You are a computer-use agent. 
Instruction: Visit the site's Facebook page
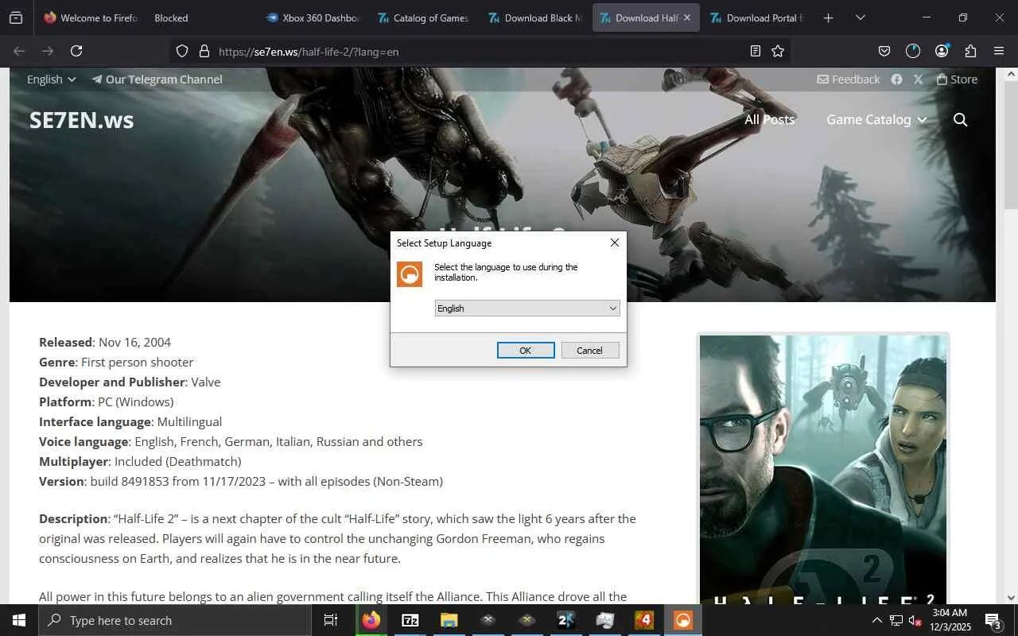[896, 79]
